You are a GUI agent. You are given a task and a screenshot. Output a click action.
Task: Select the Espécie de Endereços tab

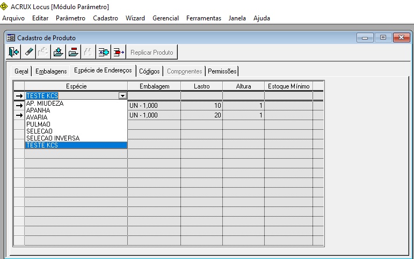click(x=103, y=70)
